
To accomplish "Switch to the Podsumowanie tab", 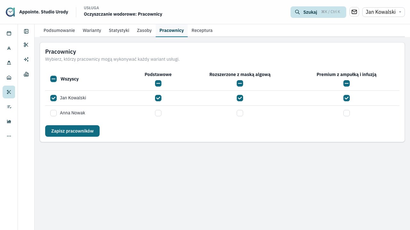I will (59, 30).
